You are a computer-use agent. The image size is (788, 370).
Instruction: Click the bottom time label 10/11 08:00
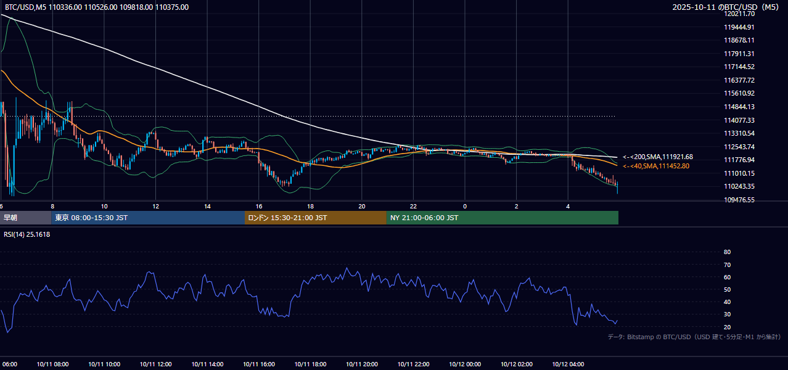point(52,364)
